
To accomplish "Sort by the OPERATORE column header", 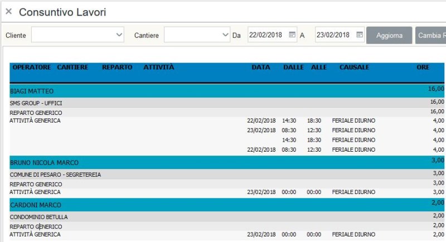I will (32, 67).
